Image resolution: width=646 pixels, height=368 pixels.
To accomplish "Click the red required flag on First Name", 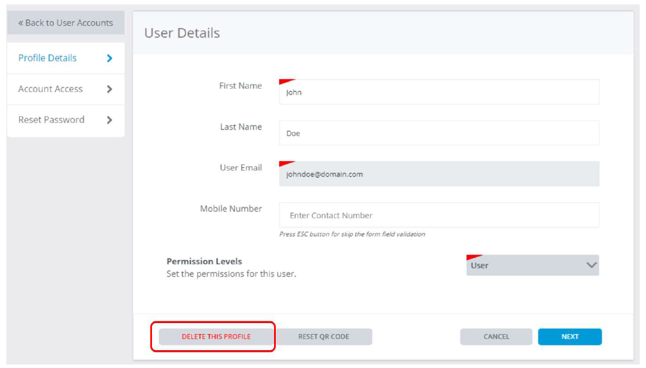I will 287,82.
